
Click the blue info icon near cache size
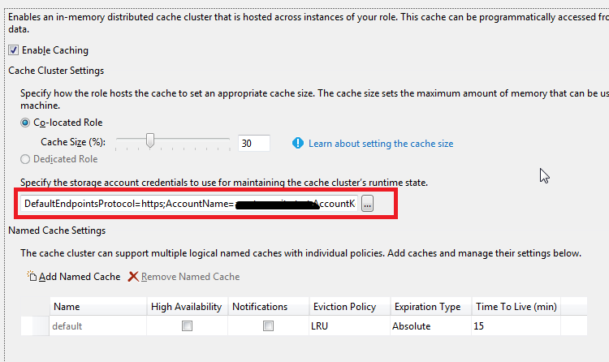[x=297, y=144]
